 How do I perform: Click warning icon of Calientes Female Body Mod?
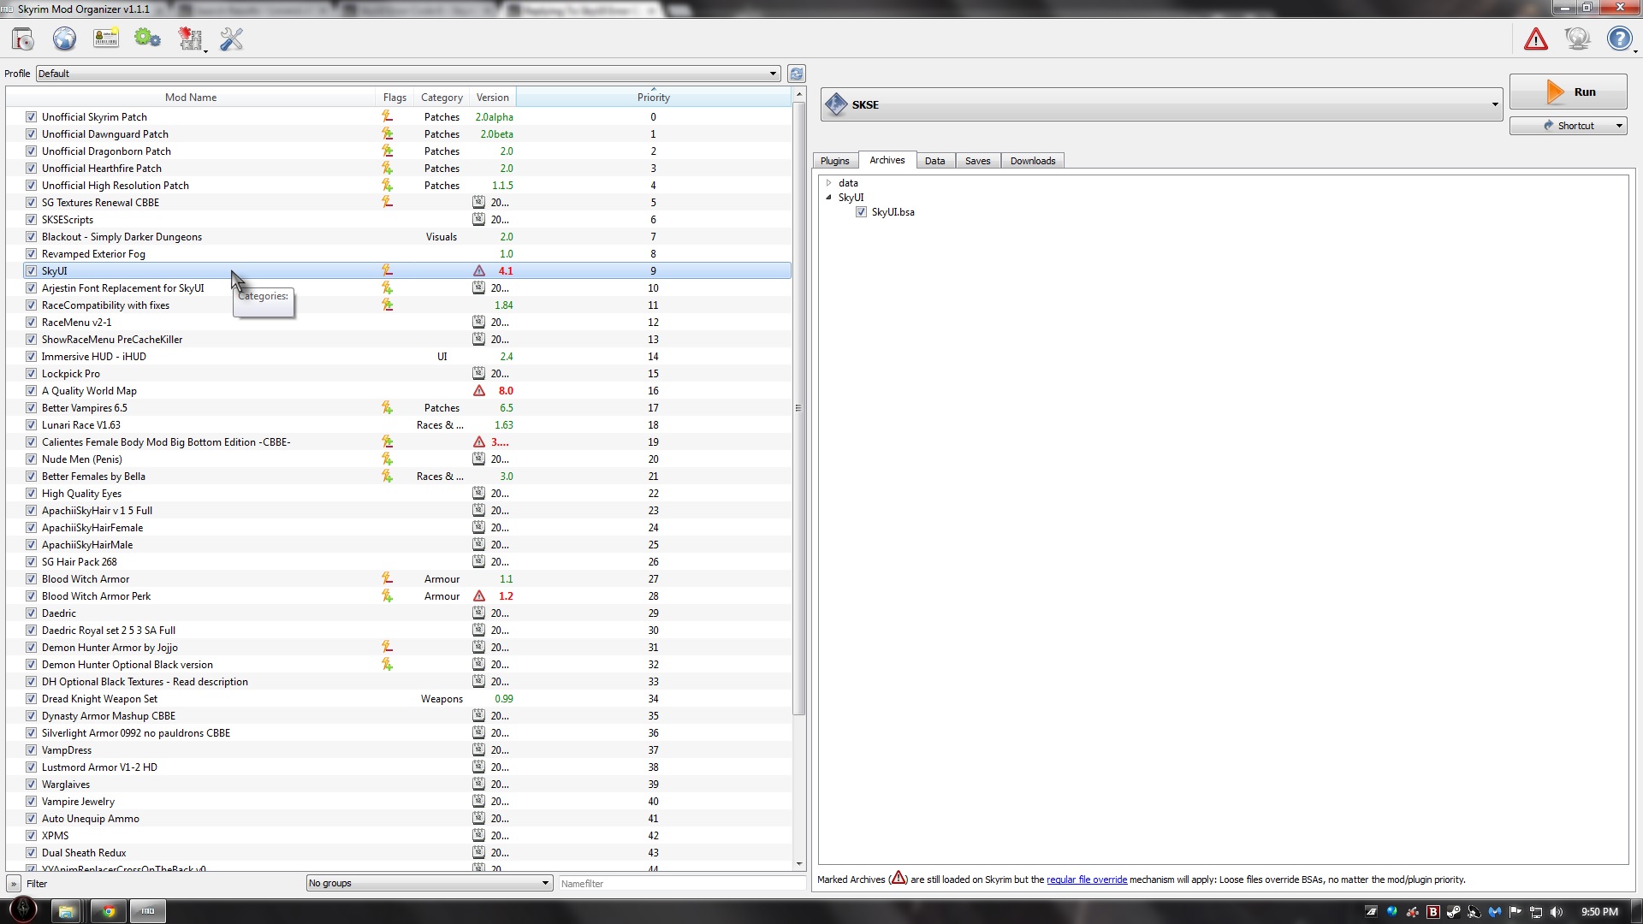pyautogui.click(x=479, y=441)
